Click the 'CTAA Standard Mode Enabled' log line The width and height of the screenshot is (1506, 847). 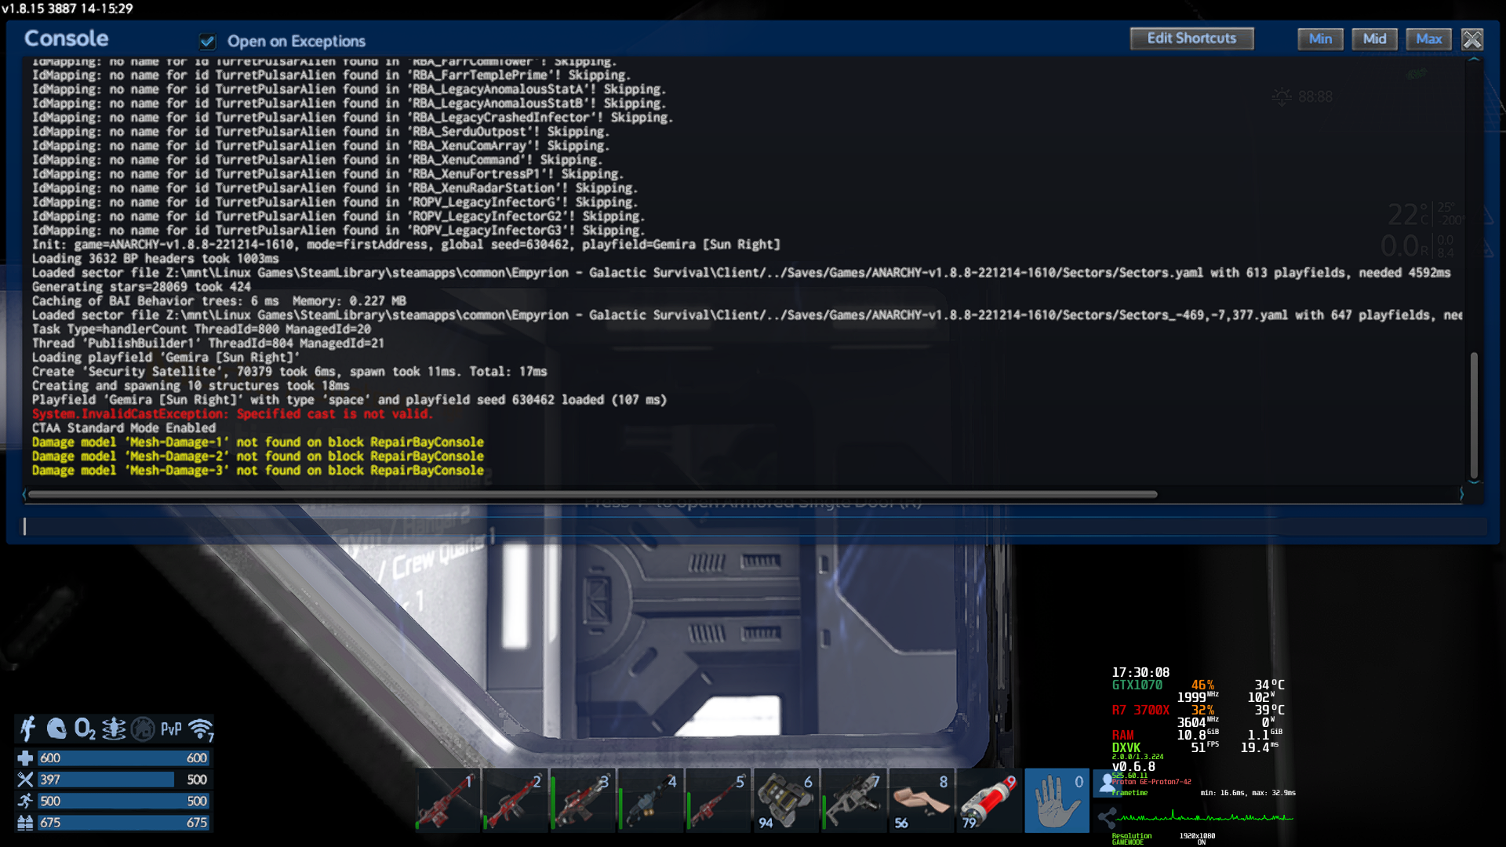pyautogui.click(x=124, y=428)
